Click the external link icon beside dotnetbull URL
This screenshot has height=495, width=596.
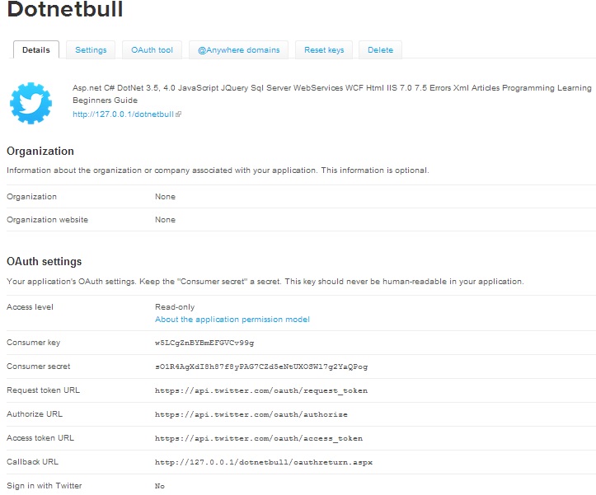[178, 114]
